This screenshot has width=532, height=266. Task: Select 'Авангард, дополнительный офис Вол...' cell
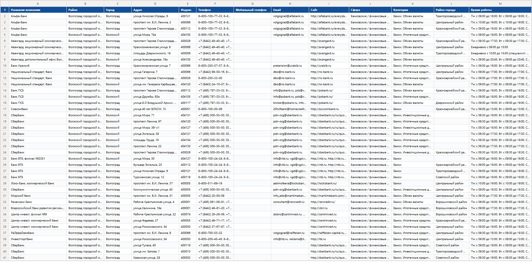pos(38,60)
